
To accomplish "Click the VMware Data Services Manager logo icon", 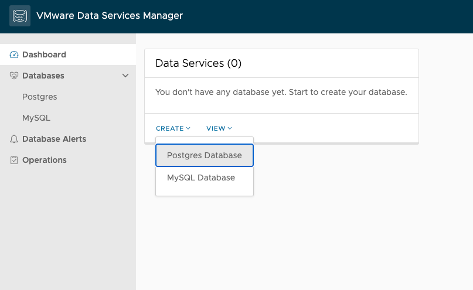I will 20,16.
